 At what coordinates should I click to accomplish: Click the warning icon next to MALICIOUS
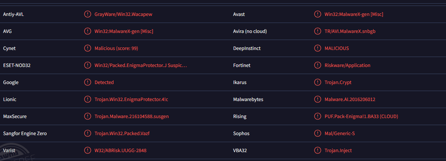pos(317,48)
